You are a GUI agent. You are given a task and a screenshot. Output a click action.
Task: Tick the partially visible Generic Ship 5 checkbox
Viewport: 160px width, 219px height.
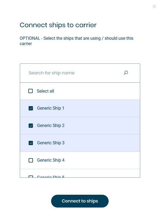click(x=31, y=177)
